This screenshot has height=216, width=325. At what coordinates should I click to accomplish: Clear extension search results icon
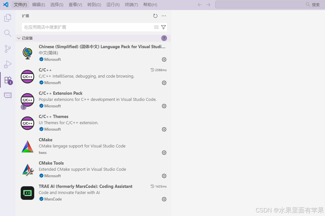[x=156, y=27]
